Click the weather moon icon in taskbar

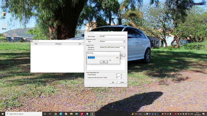[133, 114]
